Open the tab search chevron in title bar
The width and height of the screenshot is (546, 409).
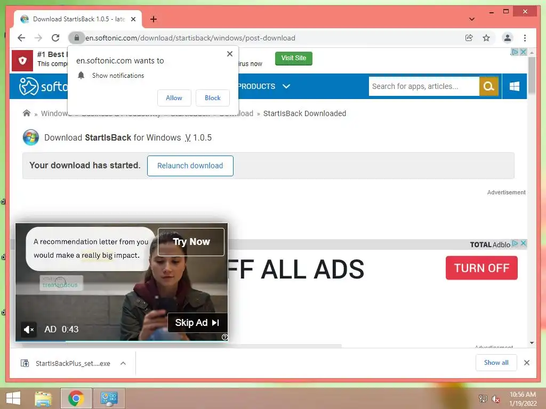click(x=472, y=19)
